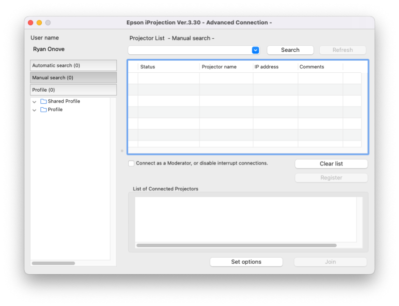Click the profile tree horizontal scrollbar
The width and height of the screenshot is (399, 306).
click(x=53, y=263)
